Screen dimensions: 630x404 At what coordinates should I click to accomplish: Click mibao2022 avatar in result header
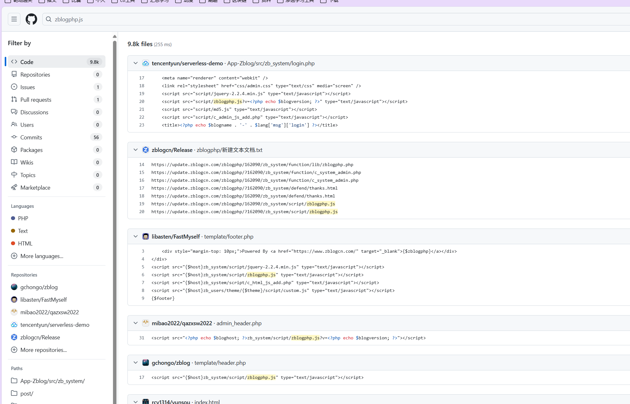[146, 323]
